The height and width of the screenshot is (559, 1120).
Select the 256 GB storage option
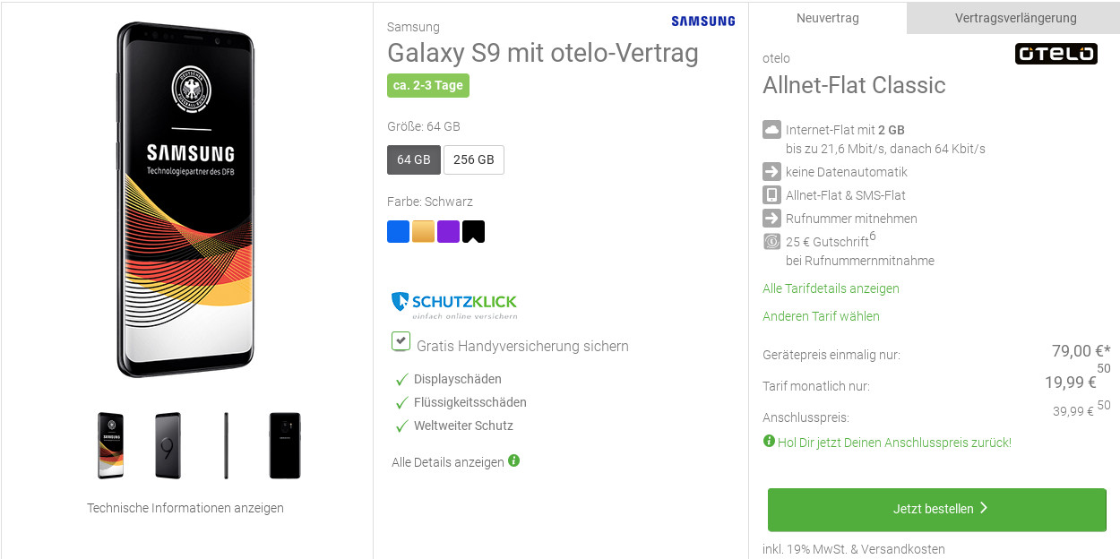[x=473, y=159]
